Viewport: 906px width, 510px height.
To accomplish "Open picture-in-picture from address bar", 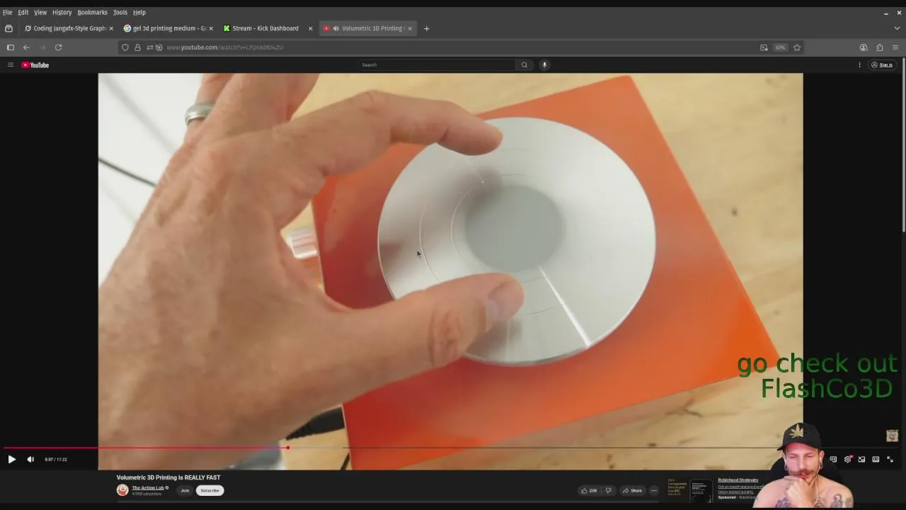I will click(x=764, y=47).
